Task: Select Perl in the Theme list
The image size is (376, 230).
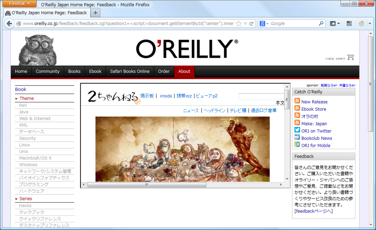Action: [x=23, y=105]
